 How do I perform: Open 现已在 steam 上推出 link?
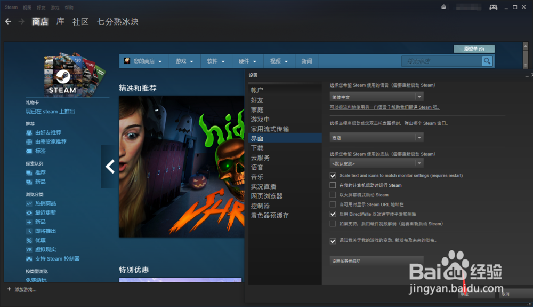point(50,111)
